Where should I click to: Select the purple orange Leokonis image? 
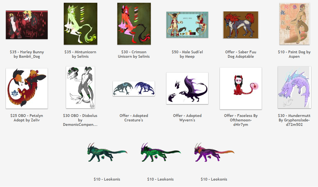click(214, 152)
